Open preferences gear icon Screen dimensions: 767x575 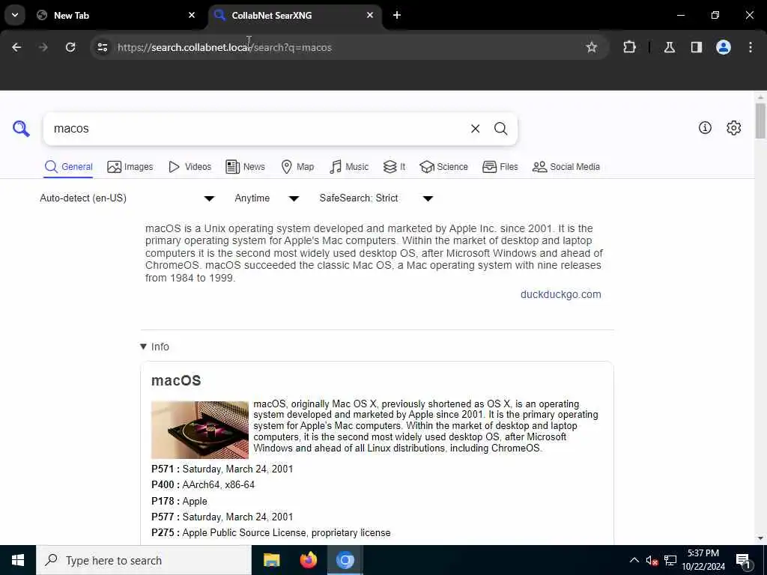point(734,127)
